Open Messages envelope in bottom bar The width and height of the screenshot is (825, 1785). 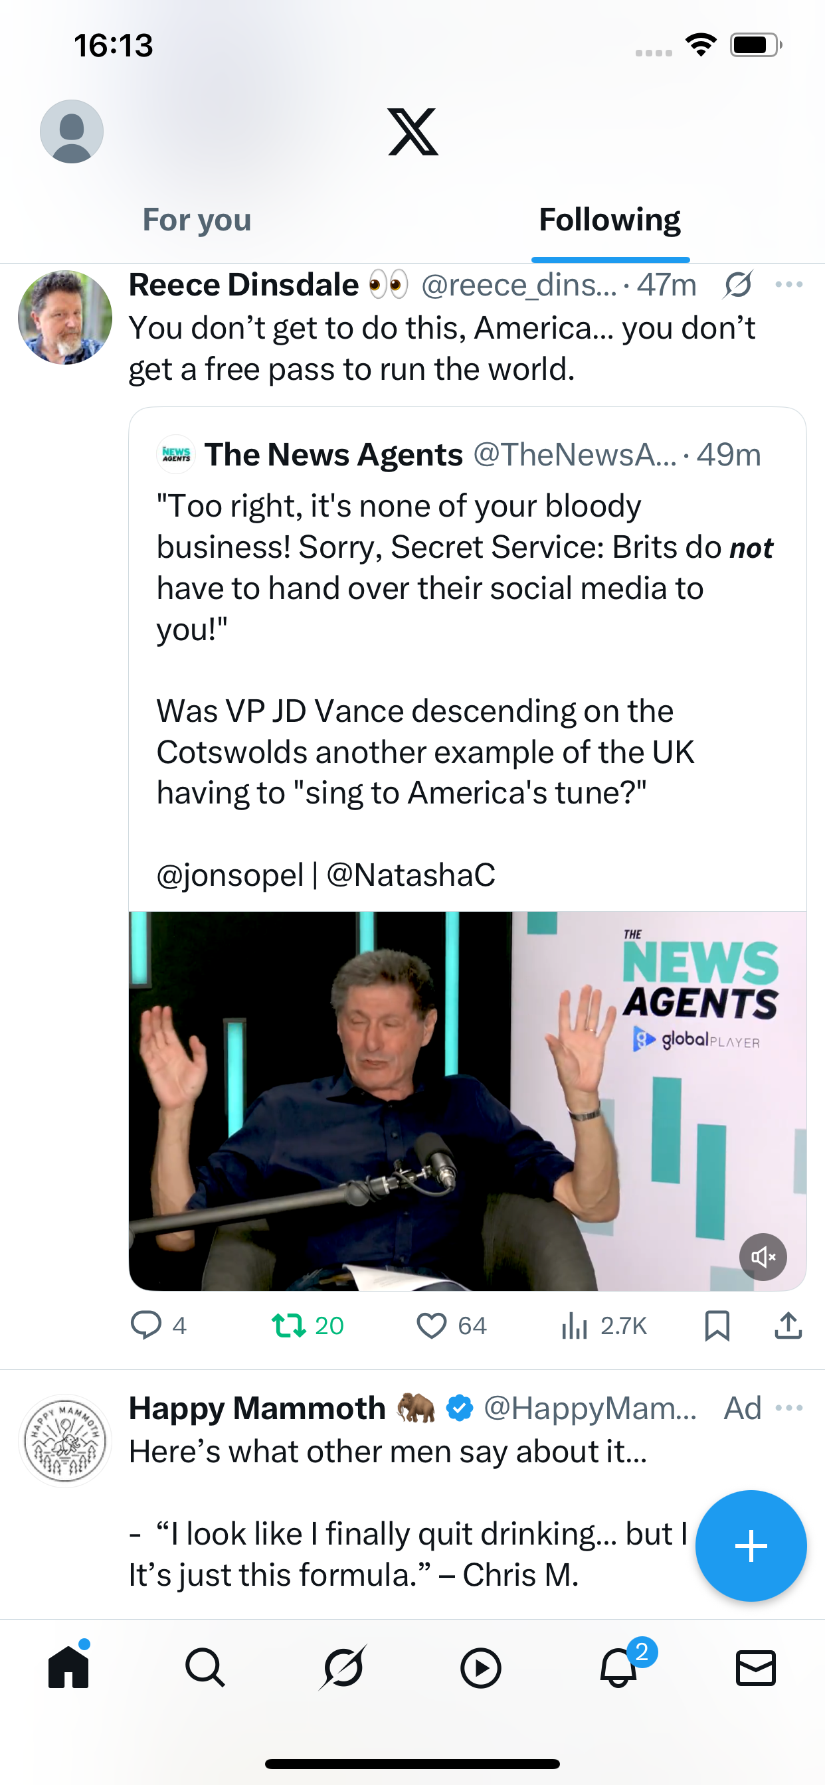click(x=755, y=1667)
